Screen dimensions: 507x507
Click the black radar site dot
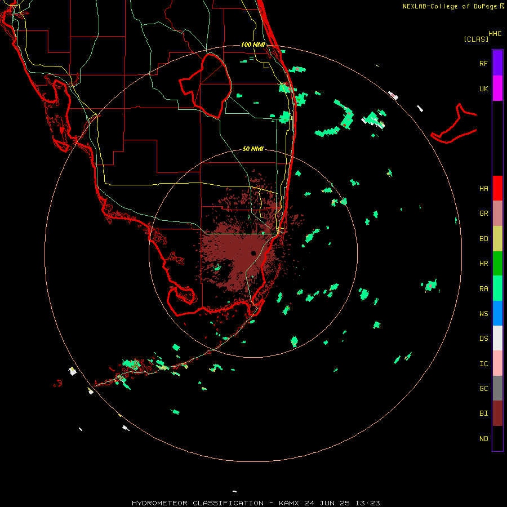pyautogui.click(x=253, y=253)
